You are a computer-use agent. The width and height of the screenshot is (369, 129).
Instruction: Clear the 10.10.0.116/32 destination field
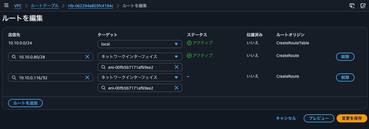coord(87,77)
